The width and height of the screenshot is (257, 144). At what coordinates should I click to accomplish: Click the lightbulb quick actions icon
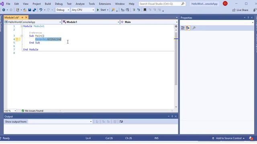pos(17,39)
